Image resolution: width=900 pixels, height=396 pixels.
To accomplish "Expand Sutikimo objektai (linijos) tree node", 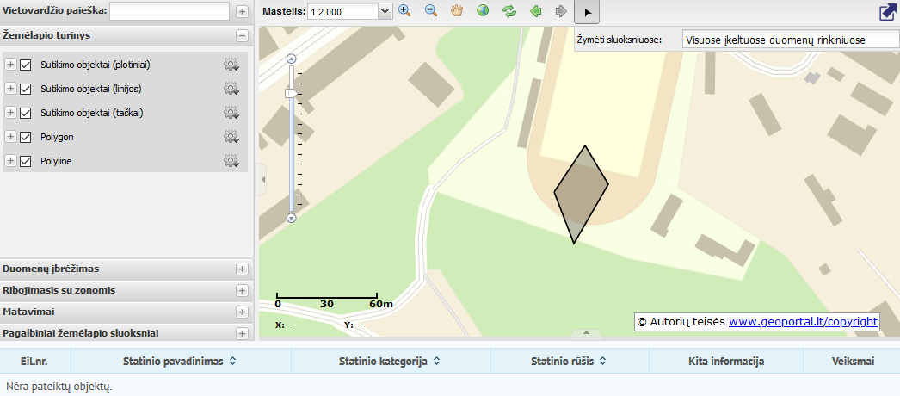I will pyautogui.click(x=11, y=89).
